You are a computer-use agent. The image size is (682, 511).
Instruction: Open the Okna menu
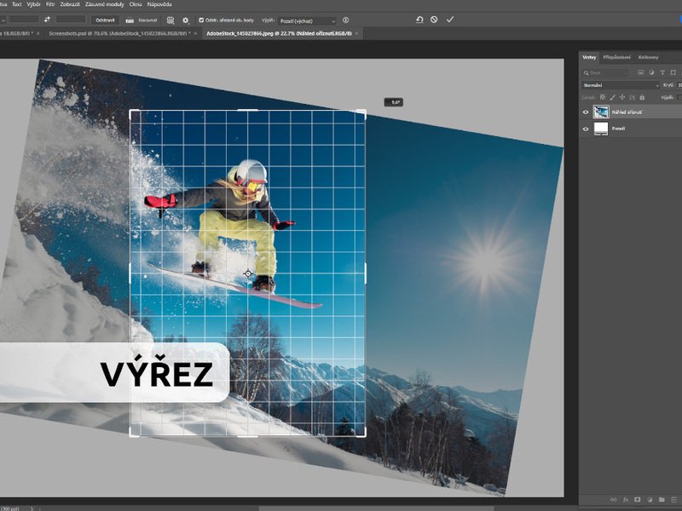[136, 4]
